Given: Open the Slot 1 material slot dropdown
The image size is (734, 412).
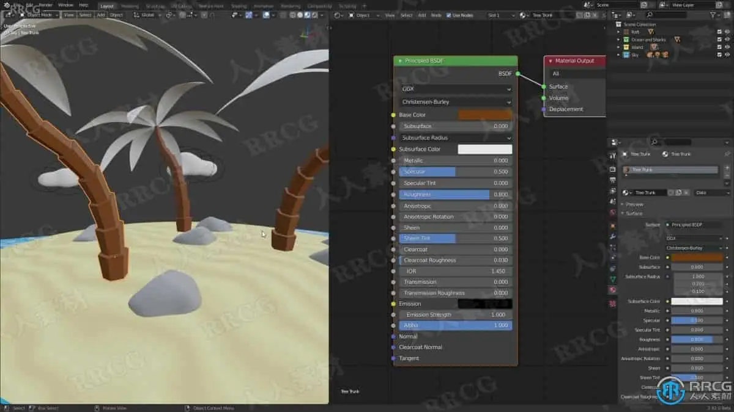Looking at the screenshot, I should coord(502,15).
